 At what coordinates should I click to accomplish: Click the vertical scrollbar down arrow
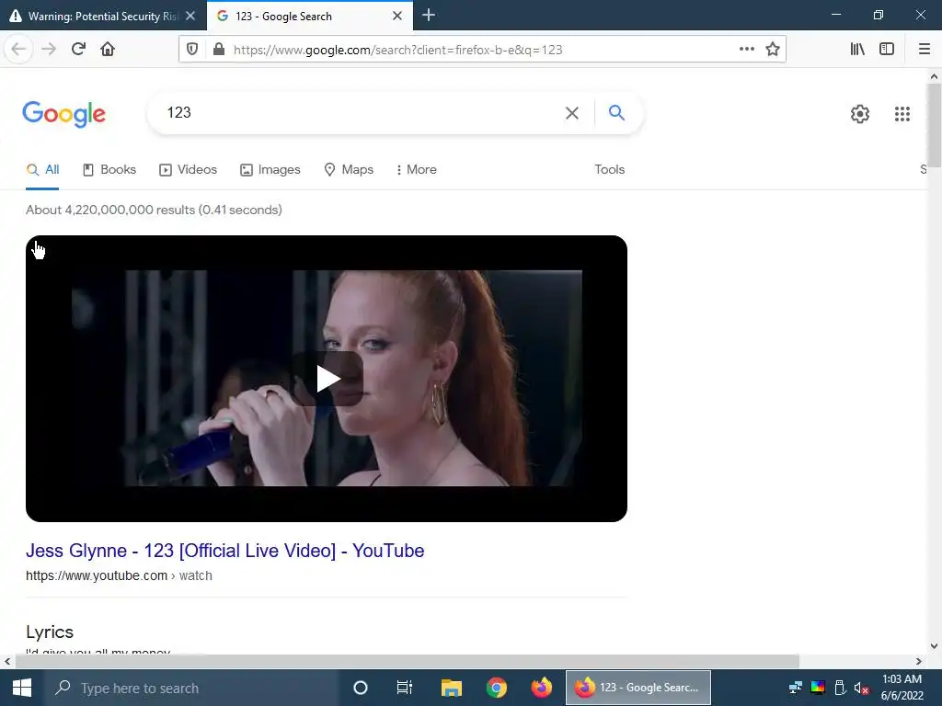click(x=934, y=646)
